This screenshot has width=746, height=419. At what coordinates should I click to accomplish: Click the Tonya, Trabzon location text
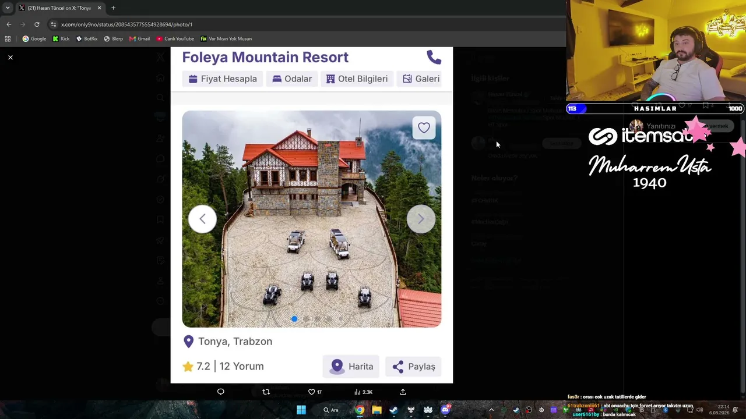[x=235, y=342]
